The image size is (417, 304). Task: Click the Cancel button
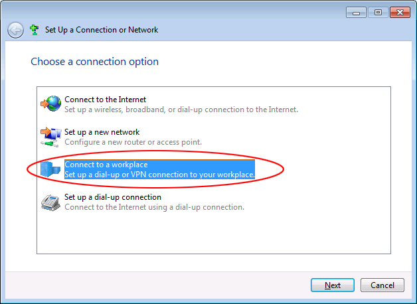coord(382,285)
